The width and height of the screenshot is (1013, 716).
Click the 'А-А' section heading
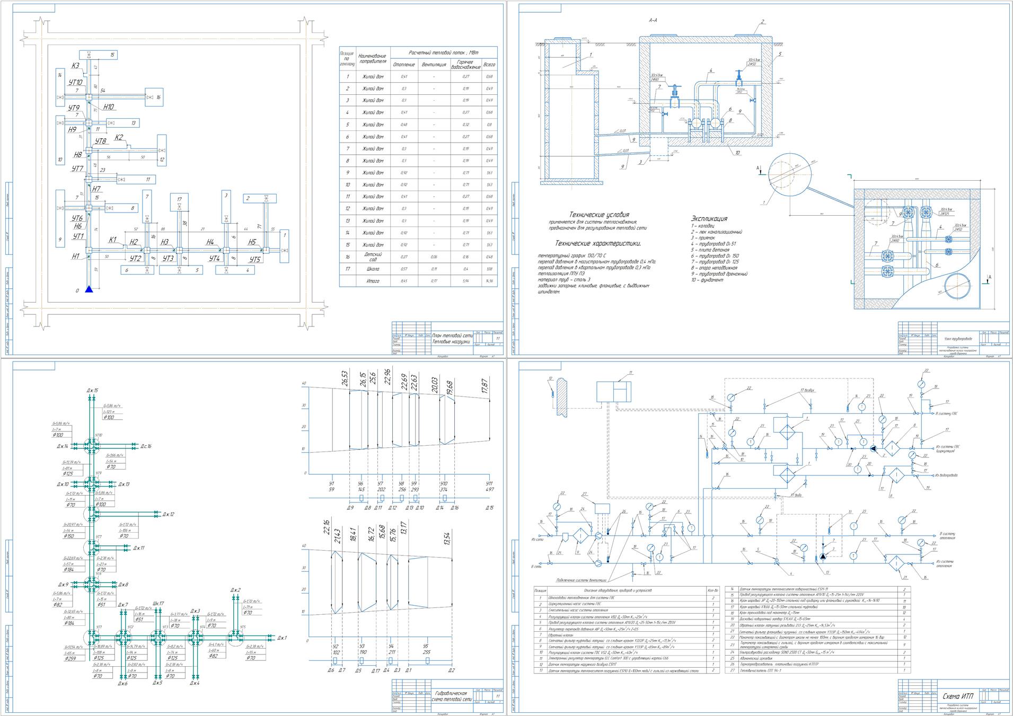(653, 20)
